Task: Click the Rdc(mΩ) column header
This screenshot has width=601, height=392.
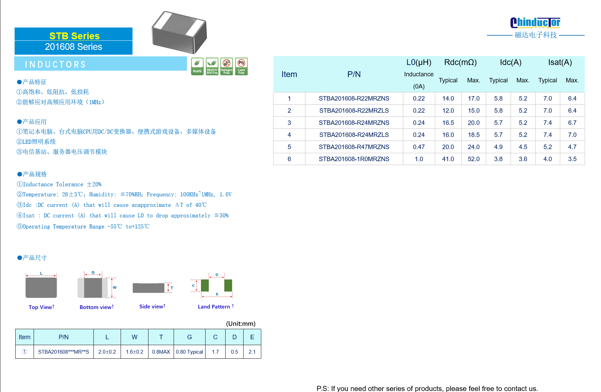Action: [x=461, y=62]
